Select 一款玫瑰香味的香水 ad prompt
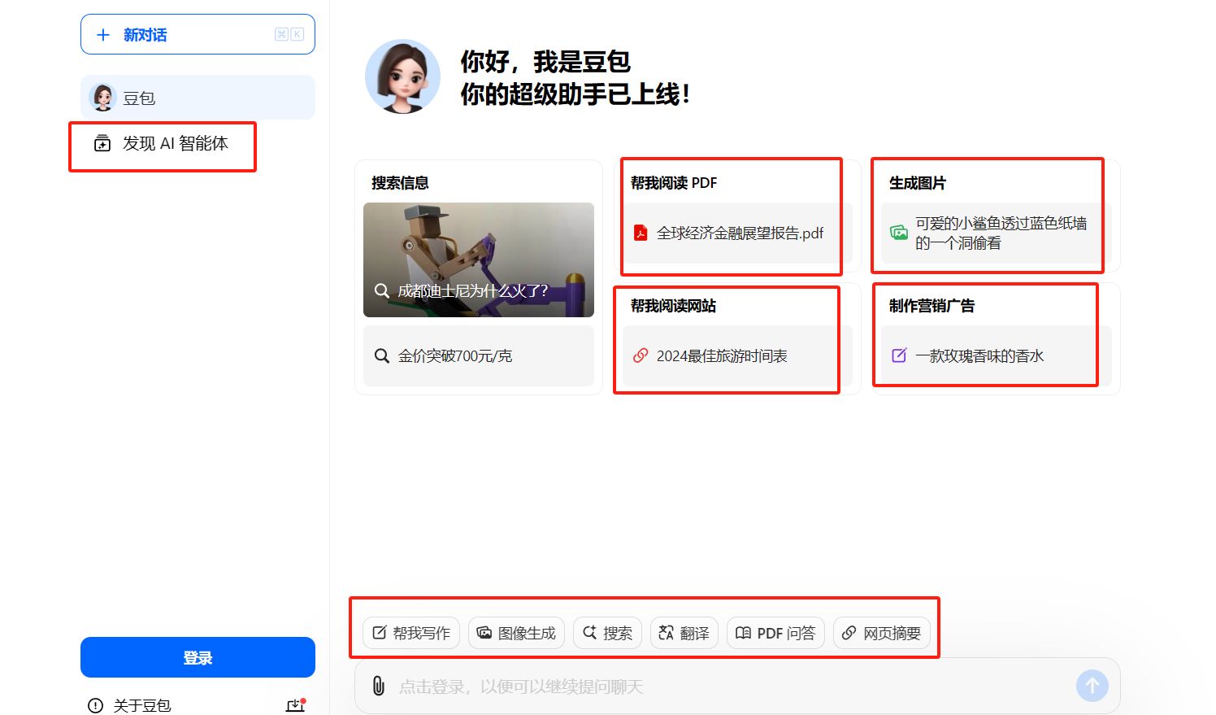The width and height of the screenshot is (1216, 715). pos(996,355)
